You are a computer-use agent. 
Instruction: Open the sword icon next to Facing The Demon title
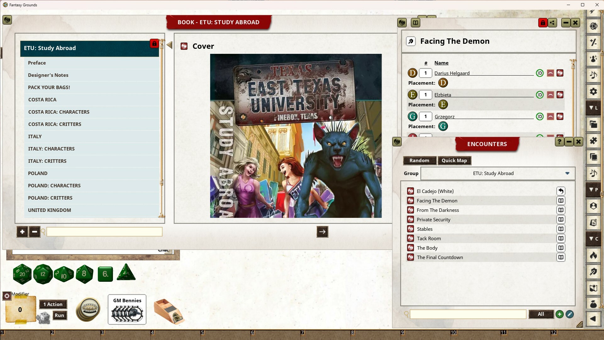411,41
